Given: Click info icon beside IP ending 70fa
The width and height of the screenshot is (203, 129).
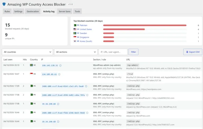Looking at the screenshot, I should coord(87,95).
